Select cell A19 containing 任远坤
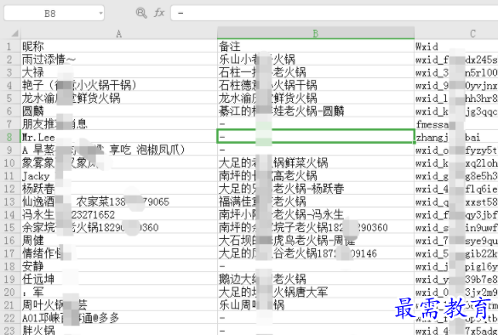This screenshot has height=335, width=498. tap(119, 279)
